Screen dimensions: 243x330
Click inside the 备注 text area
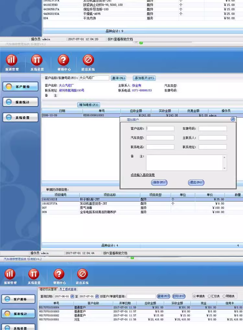[184, 163]
